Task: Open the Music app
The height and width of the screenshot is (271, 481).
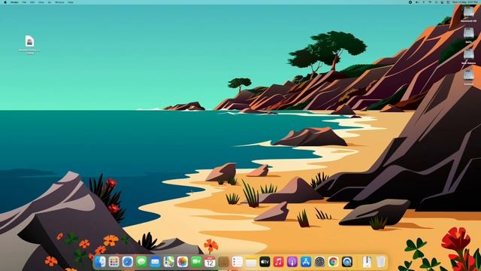Action: [x=279, y=262]
